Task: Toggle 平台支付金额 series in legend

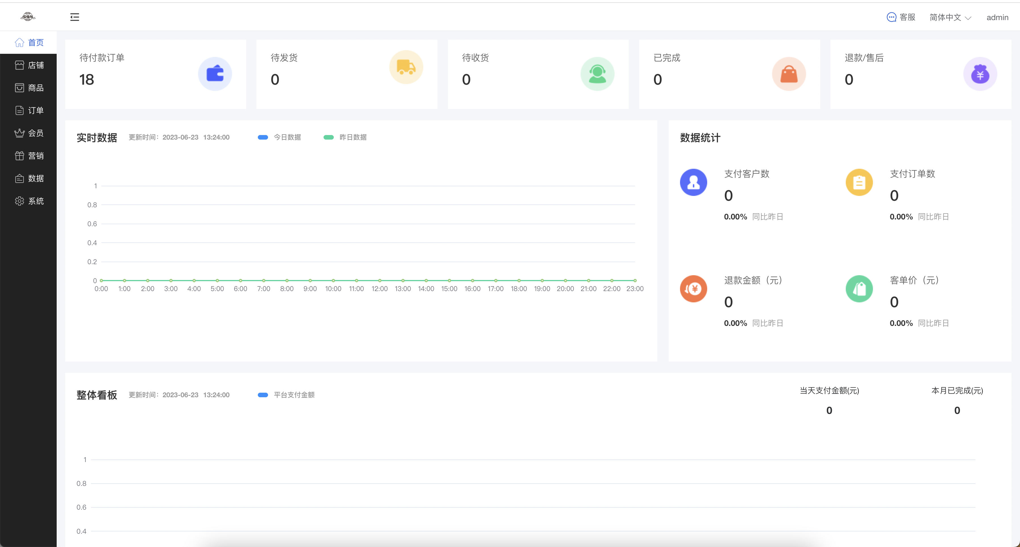Action: point(286,395)
